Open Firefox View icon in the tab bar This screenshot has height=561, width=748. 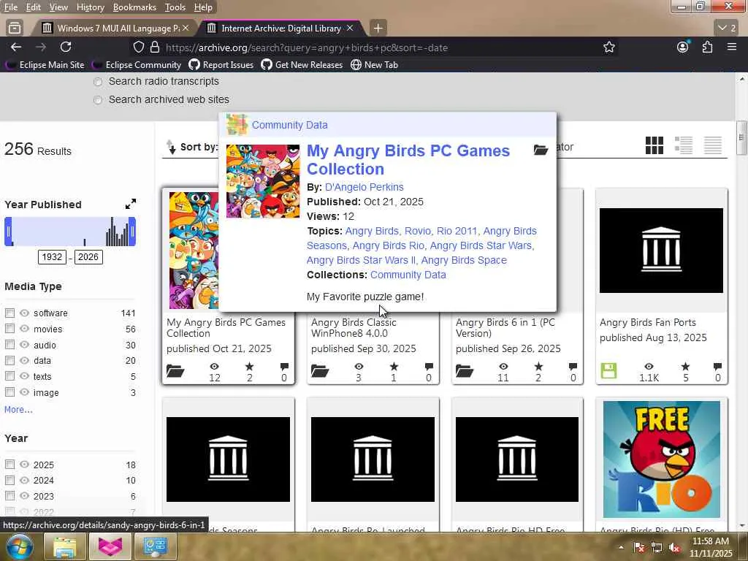point(15,28)
